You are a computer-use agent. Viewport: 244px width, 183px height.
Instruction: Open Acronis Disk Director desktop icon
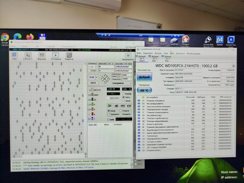click(x=208, y=42)
